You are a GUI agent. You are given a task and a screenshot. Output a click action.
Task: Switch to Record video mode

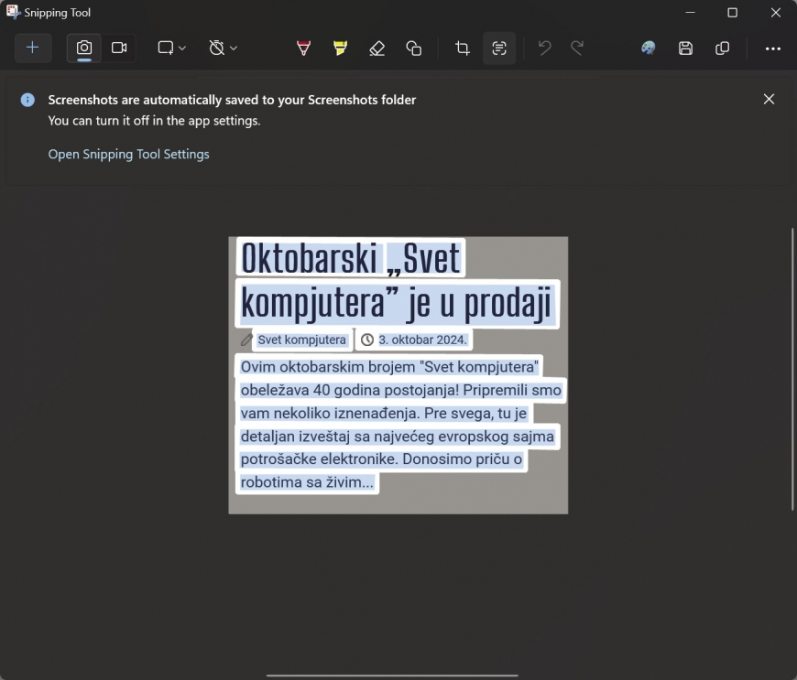click(x=119, y=48)
